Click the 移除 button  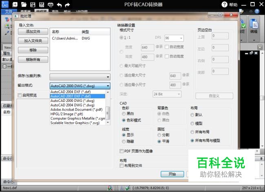coord(33,50)
